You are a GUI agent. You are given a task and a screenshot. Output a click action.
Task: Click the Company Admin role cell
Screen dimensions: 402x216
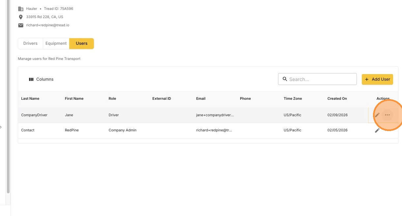[123, 130]
